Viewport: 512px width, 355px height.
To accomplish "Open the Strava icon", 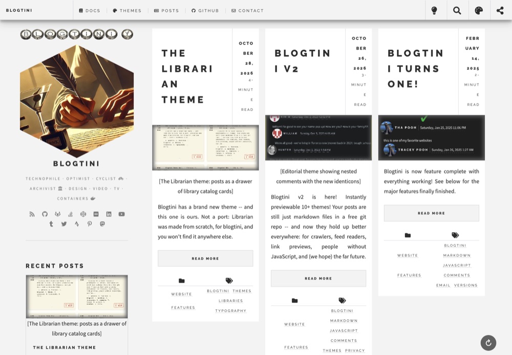I will tap(77, 224).
